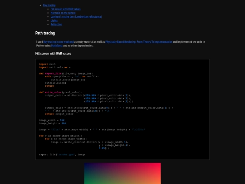The height and width of the screenshot is (184, 245).
Task: Jump to Fill screen with RGB values section
Action: click(x=66, y=9)
